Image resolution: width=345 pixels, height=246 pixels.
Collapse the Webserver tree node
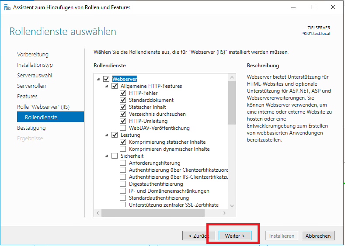(x=98, y=79)
